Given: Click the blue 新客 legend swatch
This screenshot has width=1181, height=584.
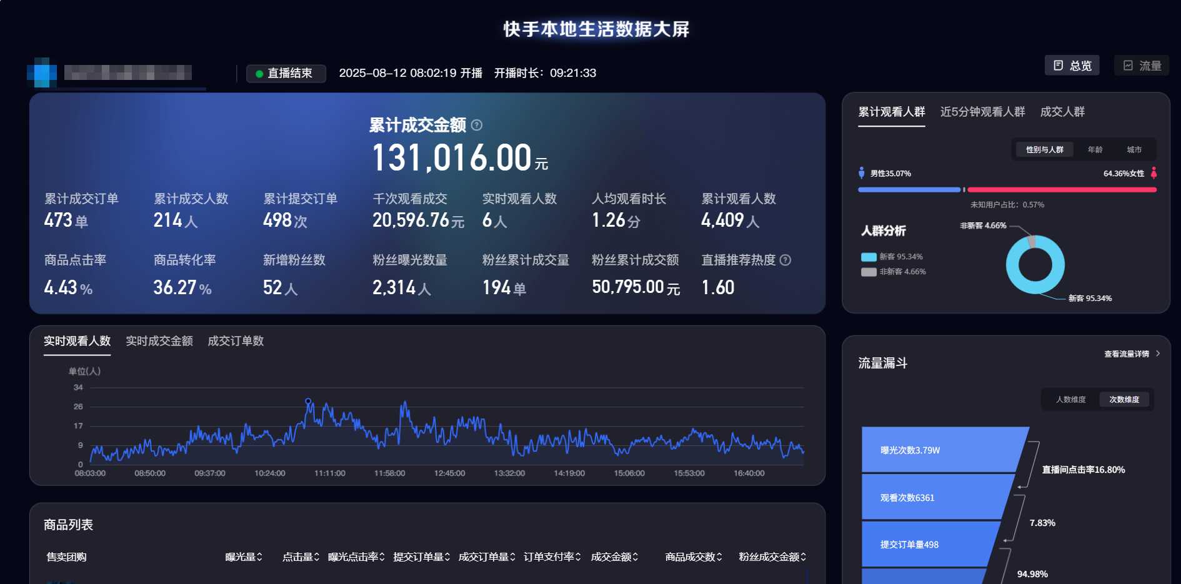Looking at the screenshot, I should click(869, 257).
